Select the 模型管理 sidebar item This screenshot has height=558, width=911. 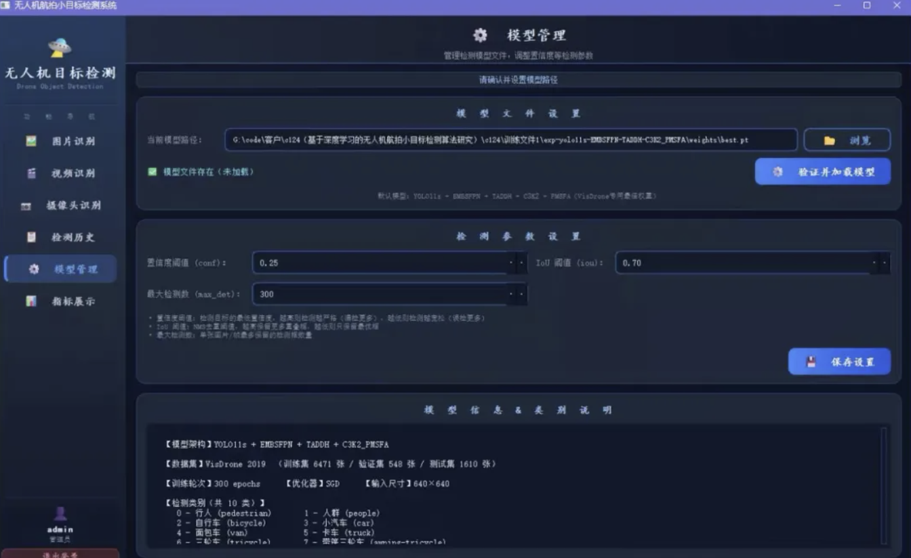pyautogui.click(x=60, y=269)
